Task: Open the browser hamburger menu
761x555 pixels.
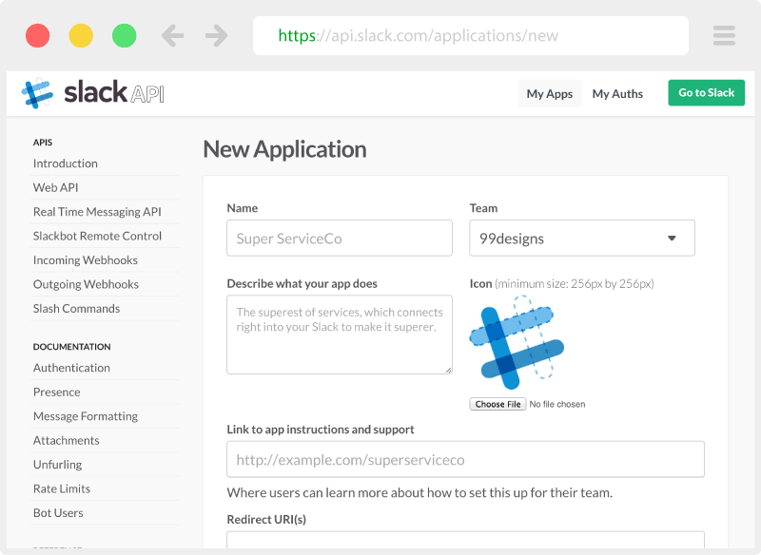Action: [724, 35]
